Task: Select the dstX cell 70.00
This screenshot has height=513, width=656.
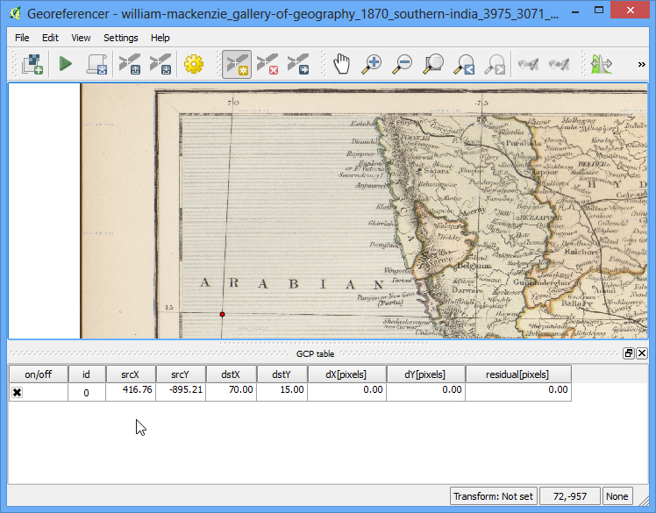Action: [231, 392]
